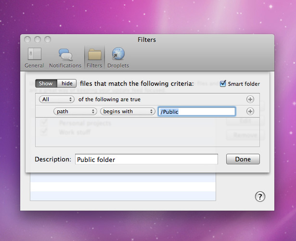Select the Show segment
296x241 pixels.
[x=46, y=83]
